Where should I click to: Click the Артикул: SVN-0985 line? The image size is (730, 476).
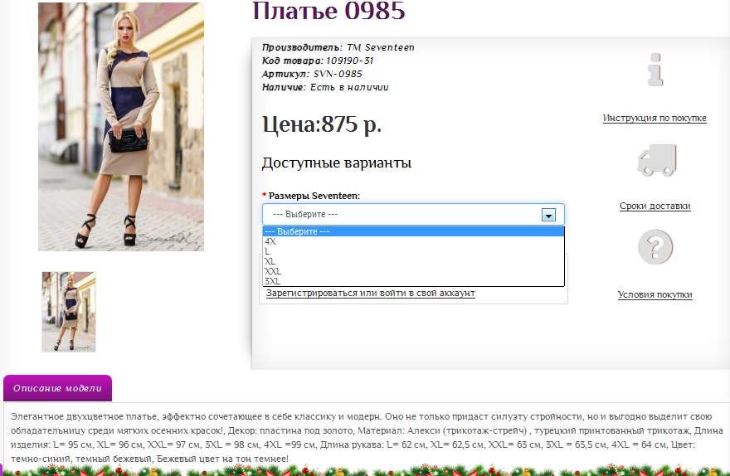pyautogui.click(x=312, y=74)
